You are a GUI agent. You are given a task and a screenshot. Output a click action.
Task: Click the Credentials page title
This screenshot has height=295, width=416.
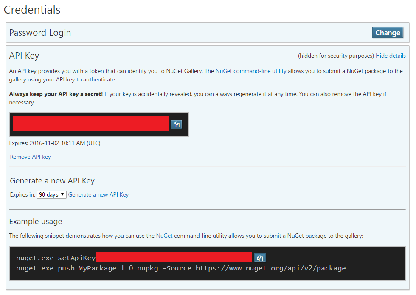(x=32, y=10)
